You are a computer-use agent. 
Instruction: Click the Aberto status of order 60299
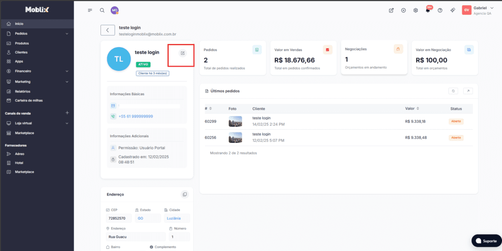click(x=456, y=121)
